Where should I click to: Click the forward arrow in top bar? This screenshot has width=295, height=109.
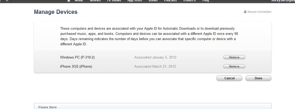(x=7, y=1)
